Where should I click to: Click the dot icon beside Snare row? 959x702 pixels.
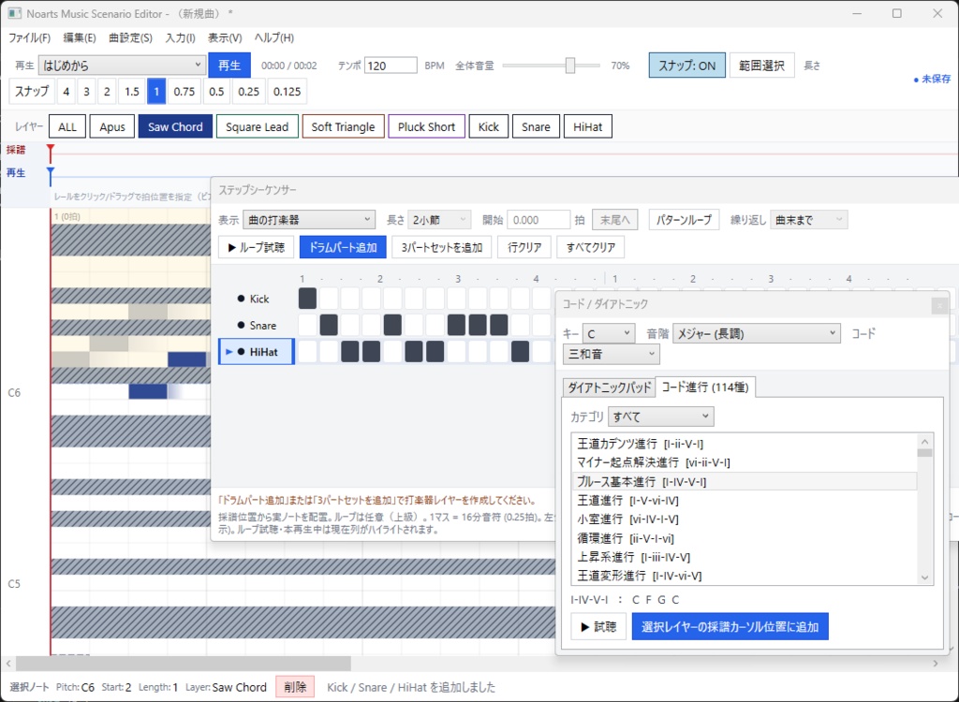click(x=241, y=326)
